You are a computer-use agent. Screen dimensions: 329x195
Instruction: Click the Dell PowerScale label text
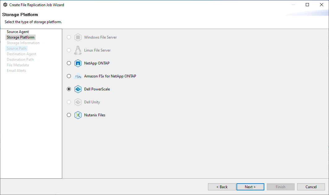97,89
